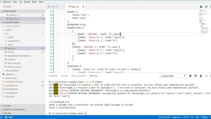Click hasNavbar:true on line 51
This screenshot has height=119, width=211.
(x=77, y=24)
